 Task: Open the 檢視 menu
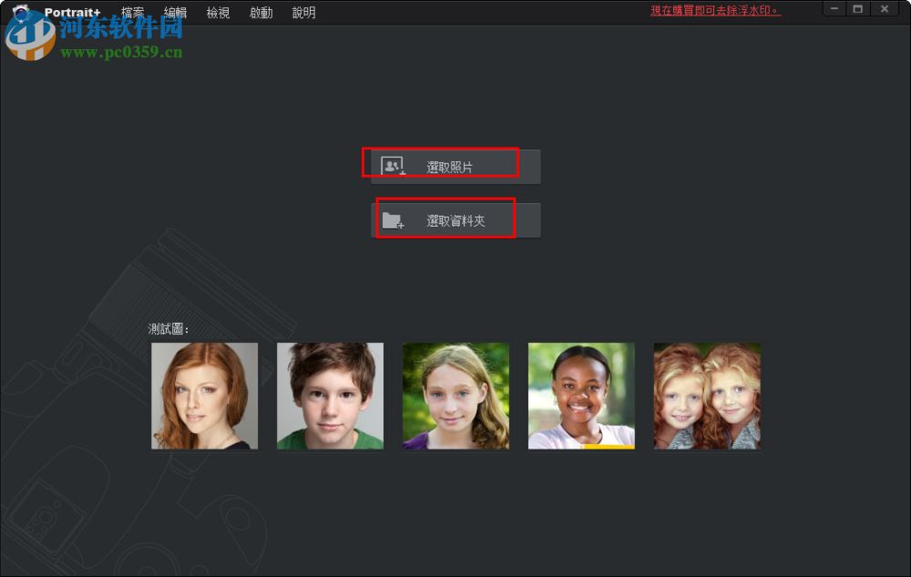tap(219, 12)
